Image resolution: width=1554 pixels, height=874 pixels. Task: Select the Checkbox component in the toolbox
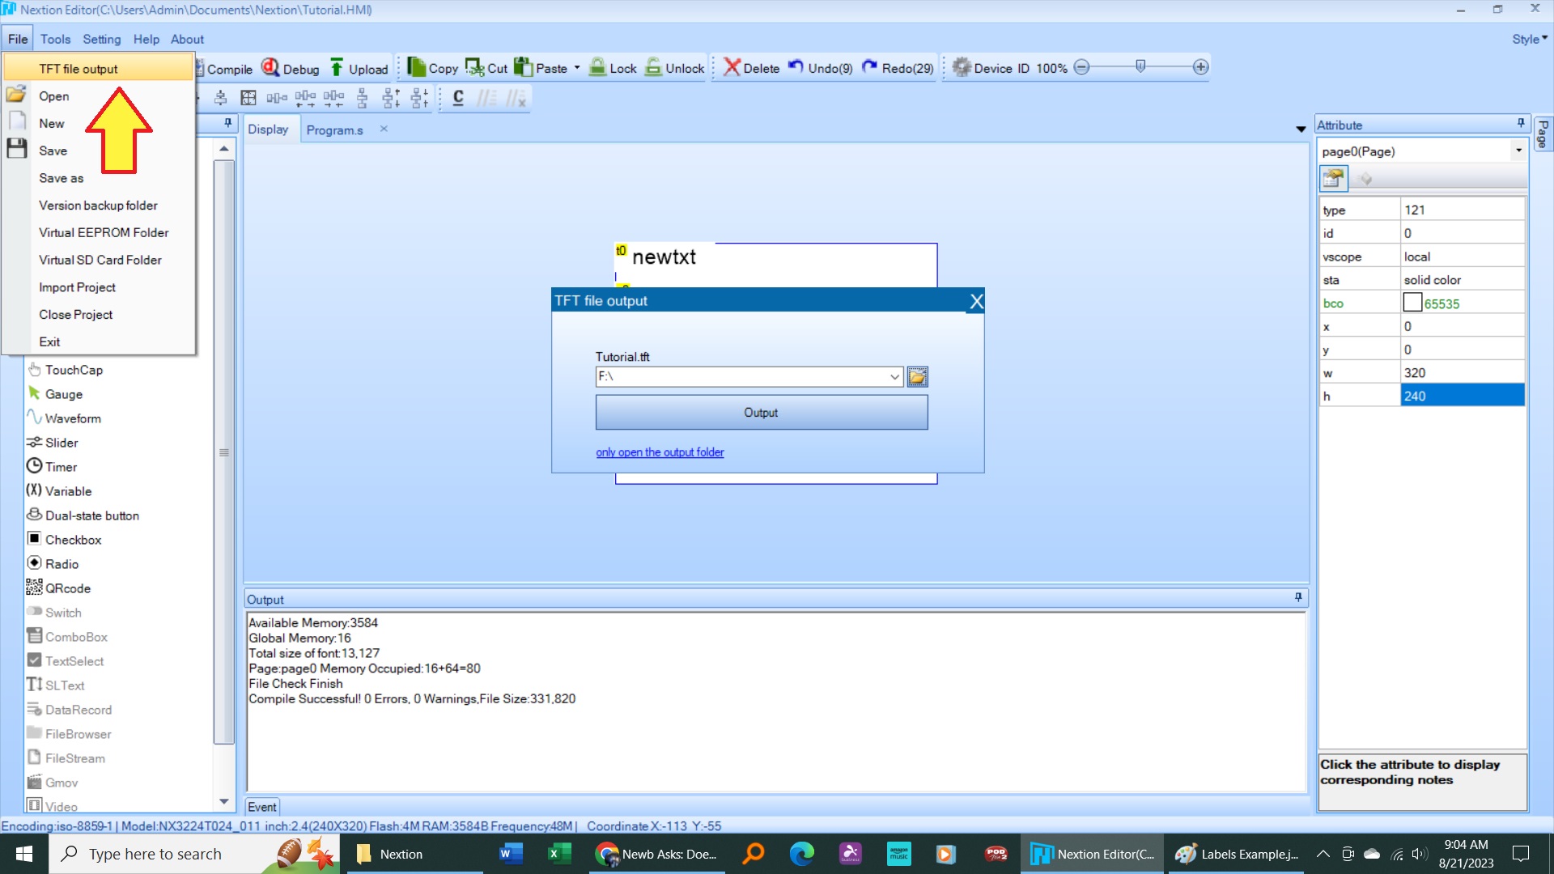(73, 540)
